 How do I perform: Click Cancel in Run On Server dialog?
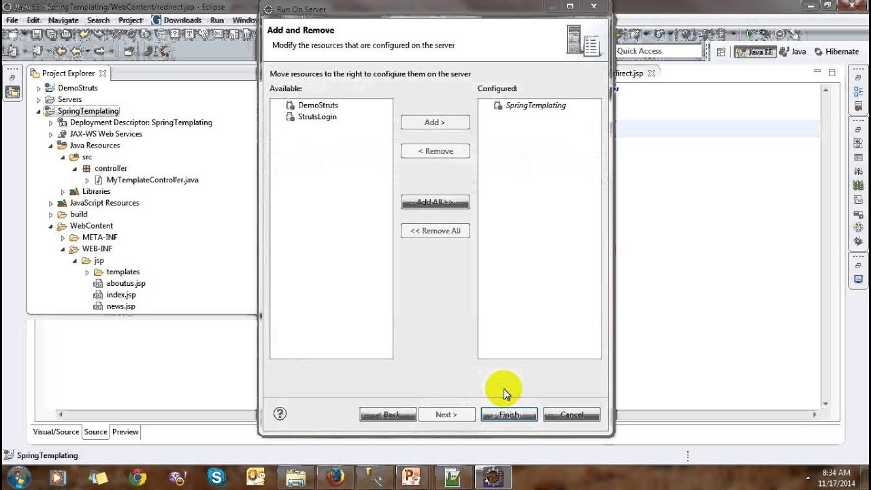(572, 414)
